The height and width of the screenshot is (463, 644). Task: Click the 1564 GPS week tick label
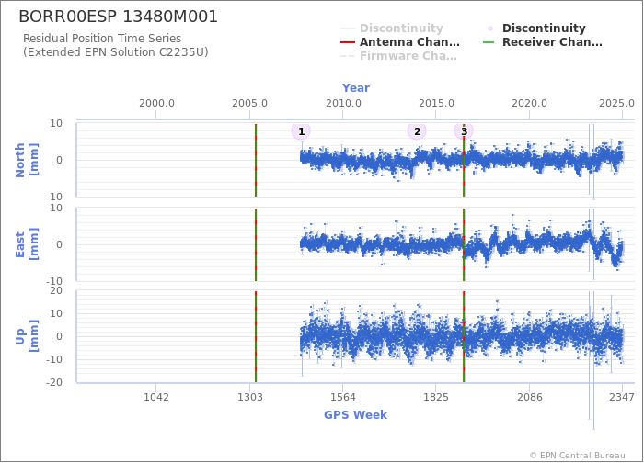pos(343,397)
